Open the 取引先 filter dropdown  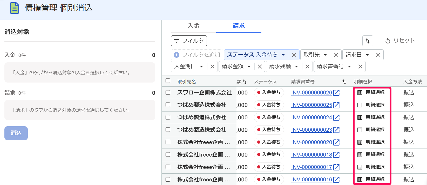pos(315,55)
